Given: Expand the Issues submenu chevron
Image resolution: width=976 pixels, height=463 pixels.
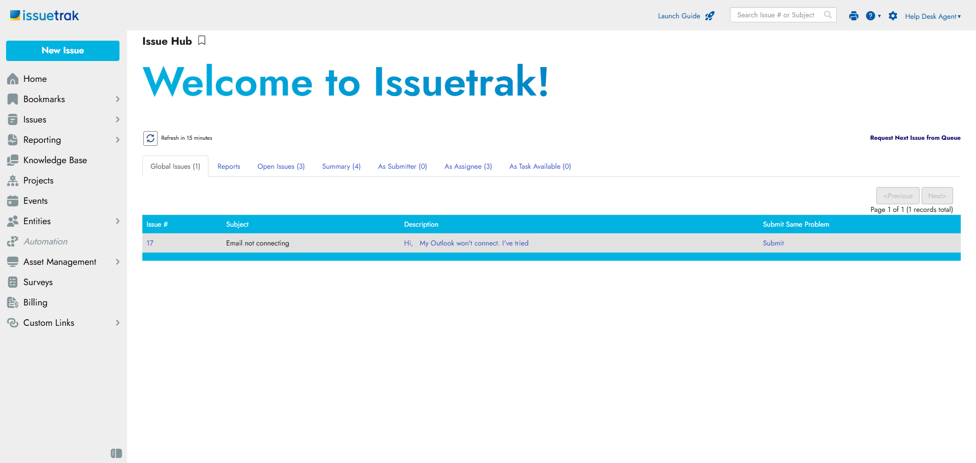Looking at the screenshot, I should click(117, 119).
